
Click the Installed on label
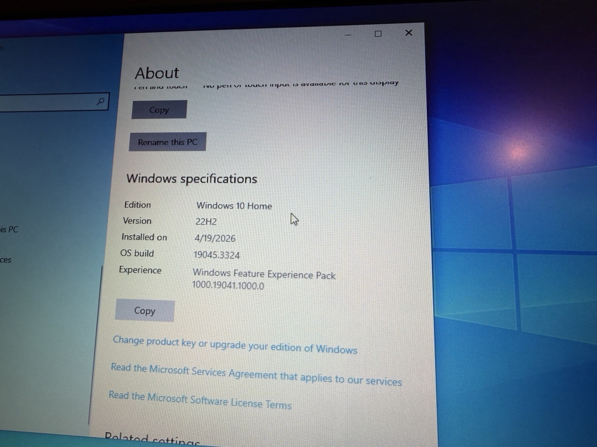(x=144, y=237)
